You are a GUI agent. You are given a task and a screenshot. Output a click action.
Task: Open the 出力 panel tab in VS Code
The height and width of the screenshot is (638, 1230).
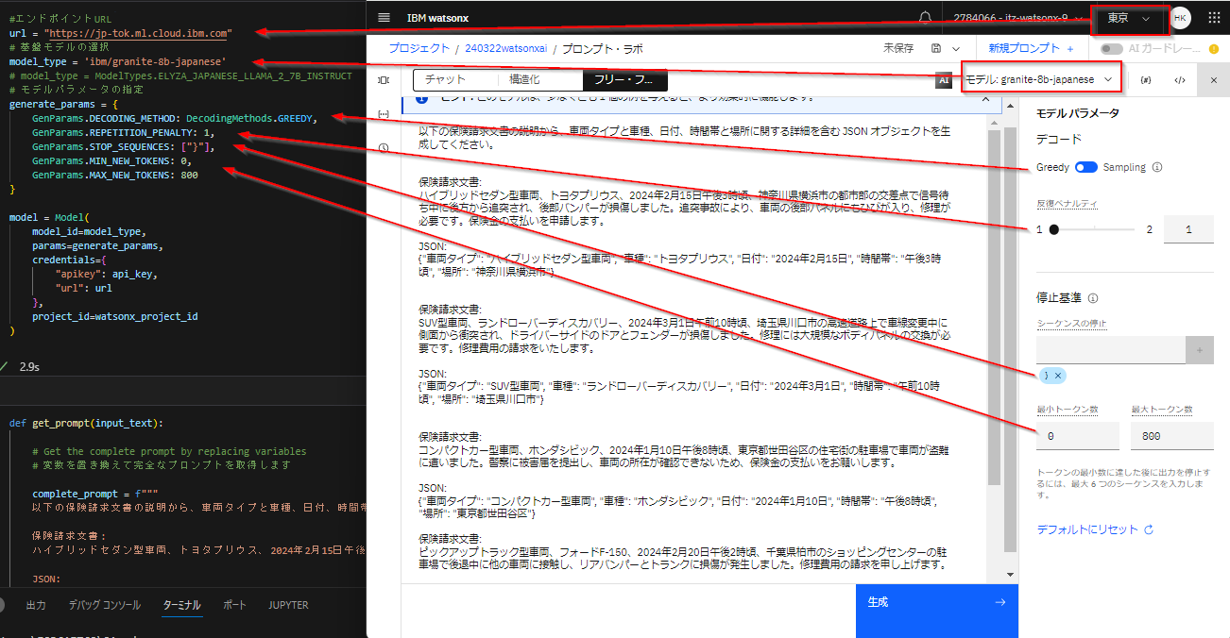36,605
